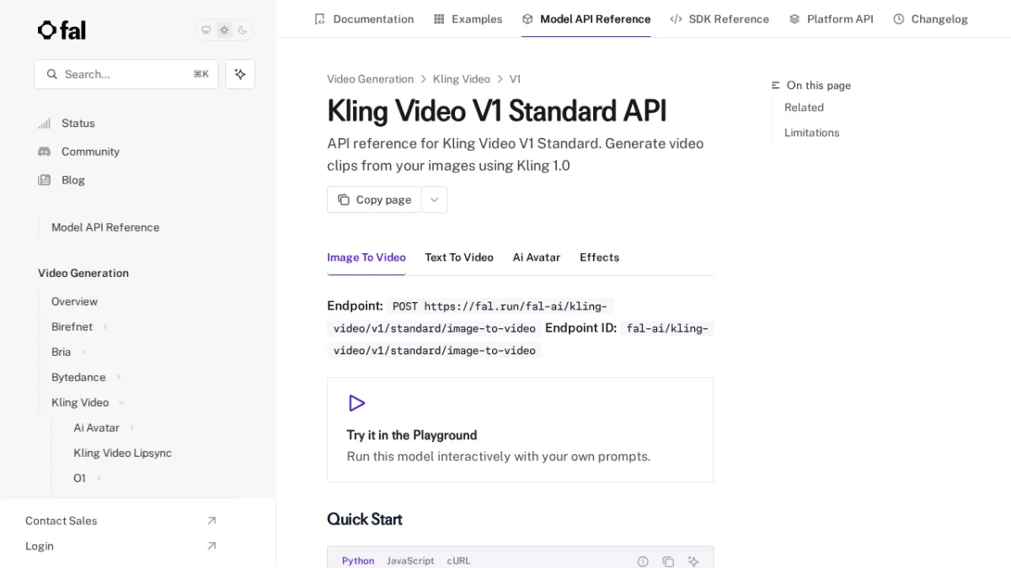The image size is (1011, 568).
Task: Select the JavaScript code tab
Action: click(x=410, y=560)
